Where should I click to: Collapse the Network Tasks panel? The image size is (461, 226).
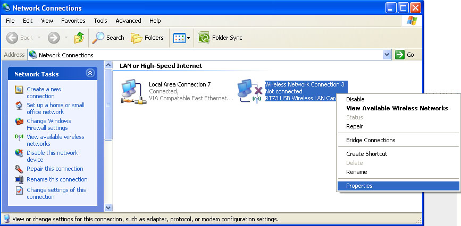pyautogui.click(x=90, y=74)
